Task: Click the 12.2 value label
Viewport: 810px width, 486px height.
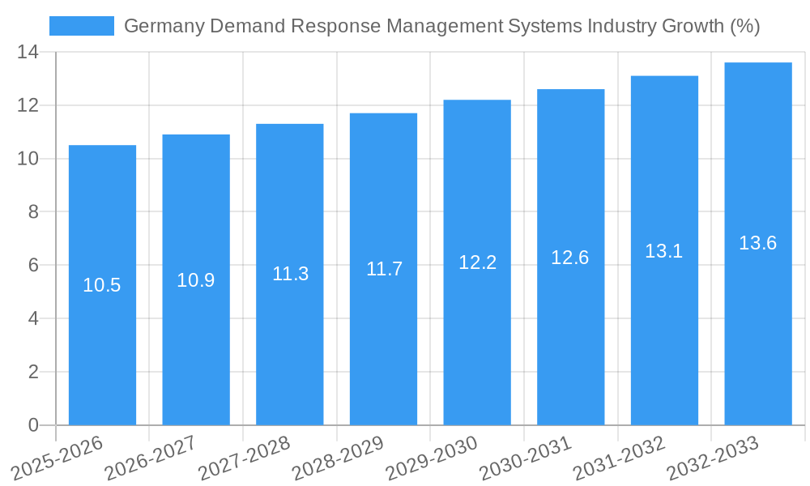Action: pyautogui.click(x=478, y=262)
